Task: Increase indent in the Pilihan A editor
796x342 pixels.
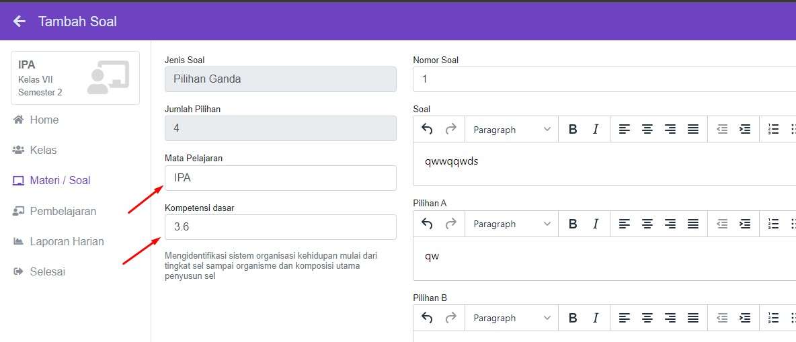Action: (x=744, y=224)
